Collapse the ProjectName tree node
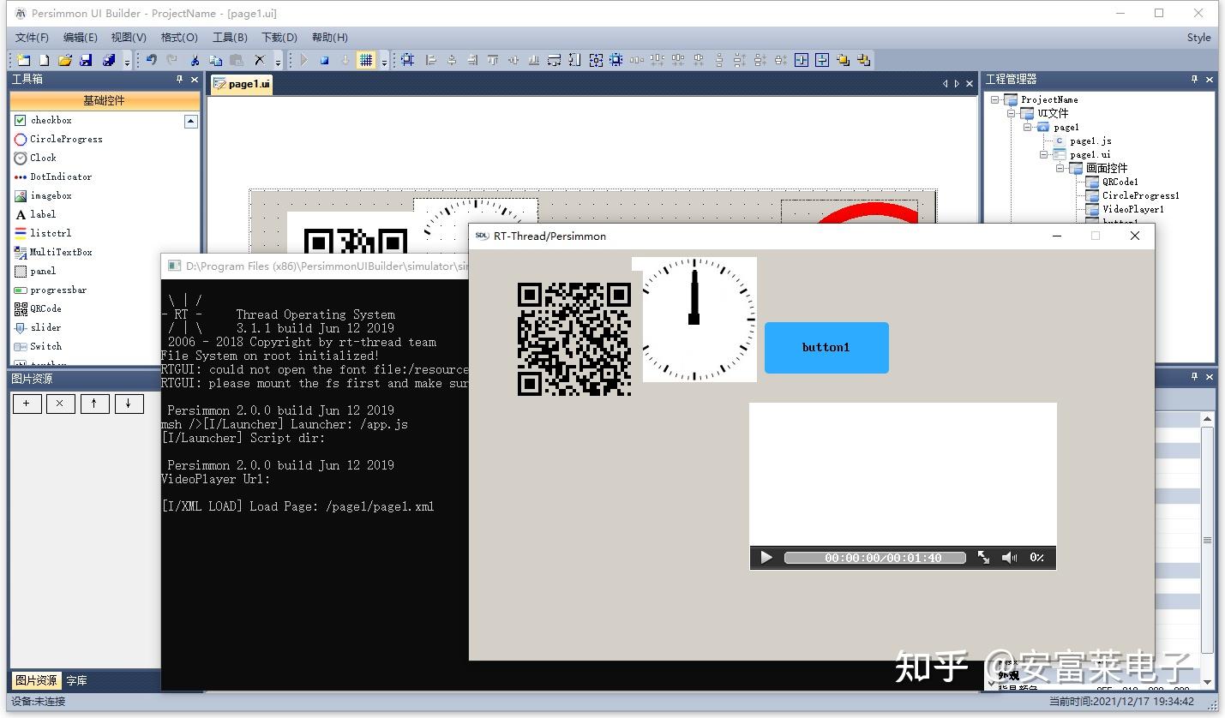The image size is (1225, 718). pyautogui.click(x=994, y=99)
